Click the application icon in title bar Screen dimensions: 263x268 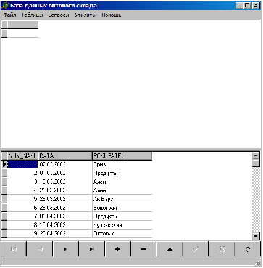(x=5, y=6)
